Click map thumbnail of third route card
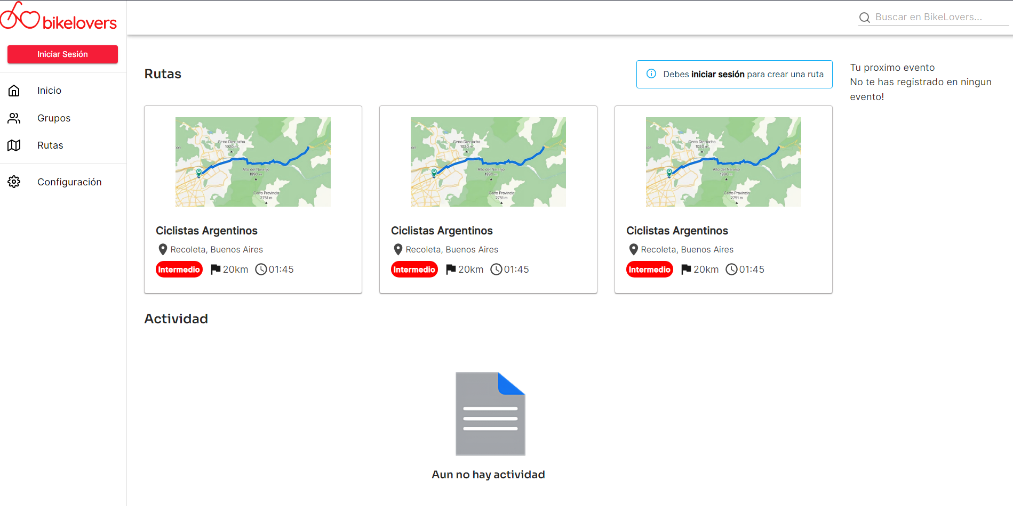Image resolution: width=1013 pixels, height=506 pixels. pos(723,162)
